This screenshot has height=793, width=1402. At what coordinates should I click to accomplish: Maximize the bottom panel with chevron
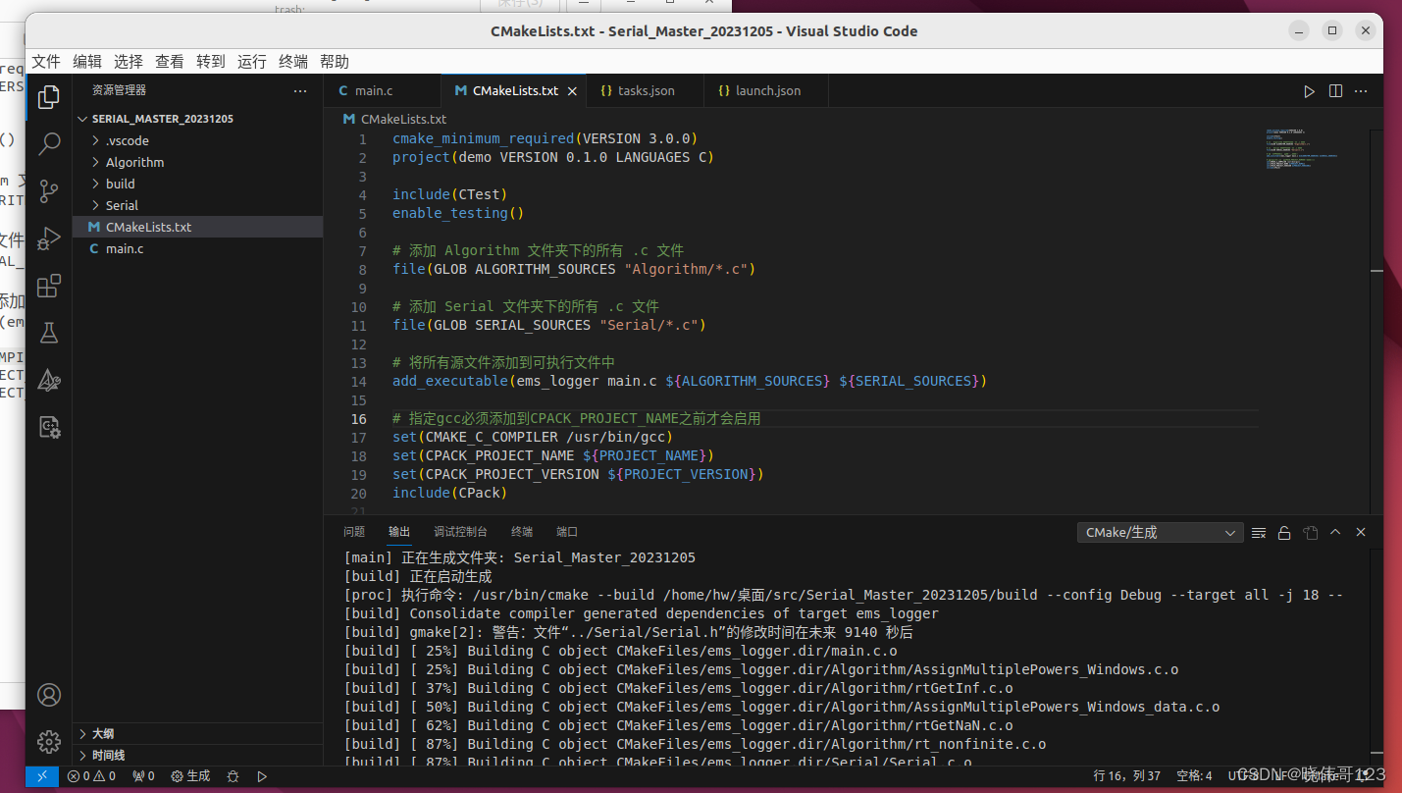click(1335, 532)
